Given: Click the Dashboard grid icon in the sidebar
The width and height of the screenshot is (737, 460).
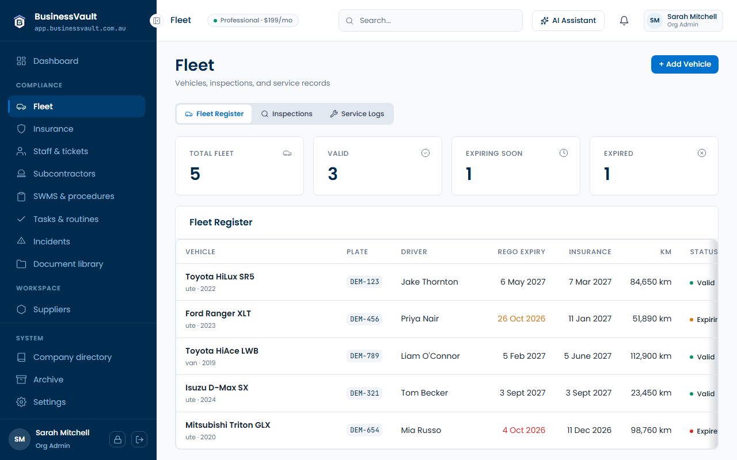Looking at the screenshot, I should tap(21, 61).
